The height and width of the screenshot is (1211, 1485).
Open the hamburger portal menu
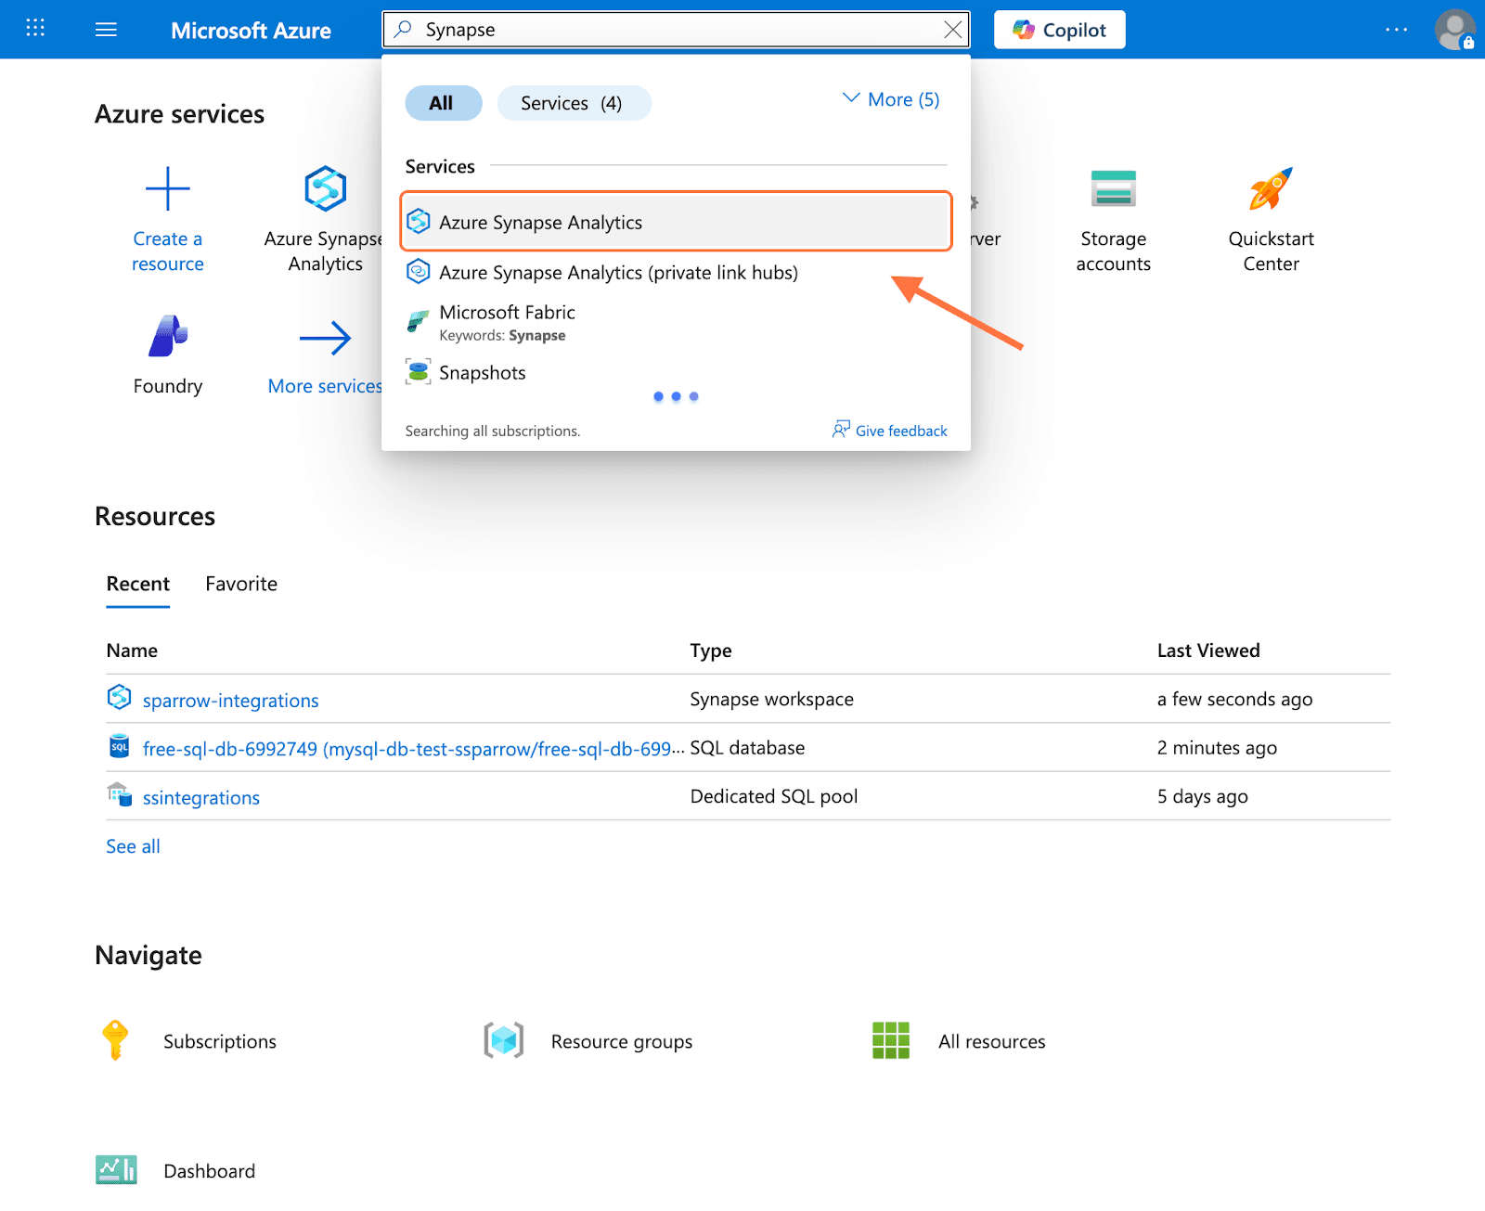(x=107, y=30)
